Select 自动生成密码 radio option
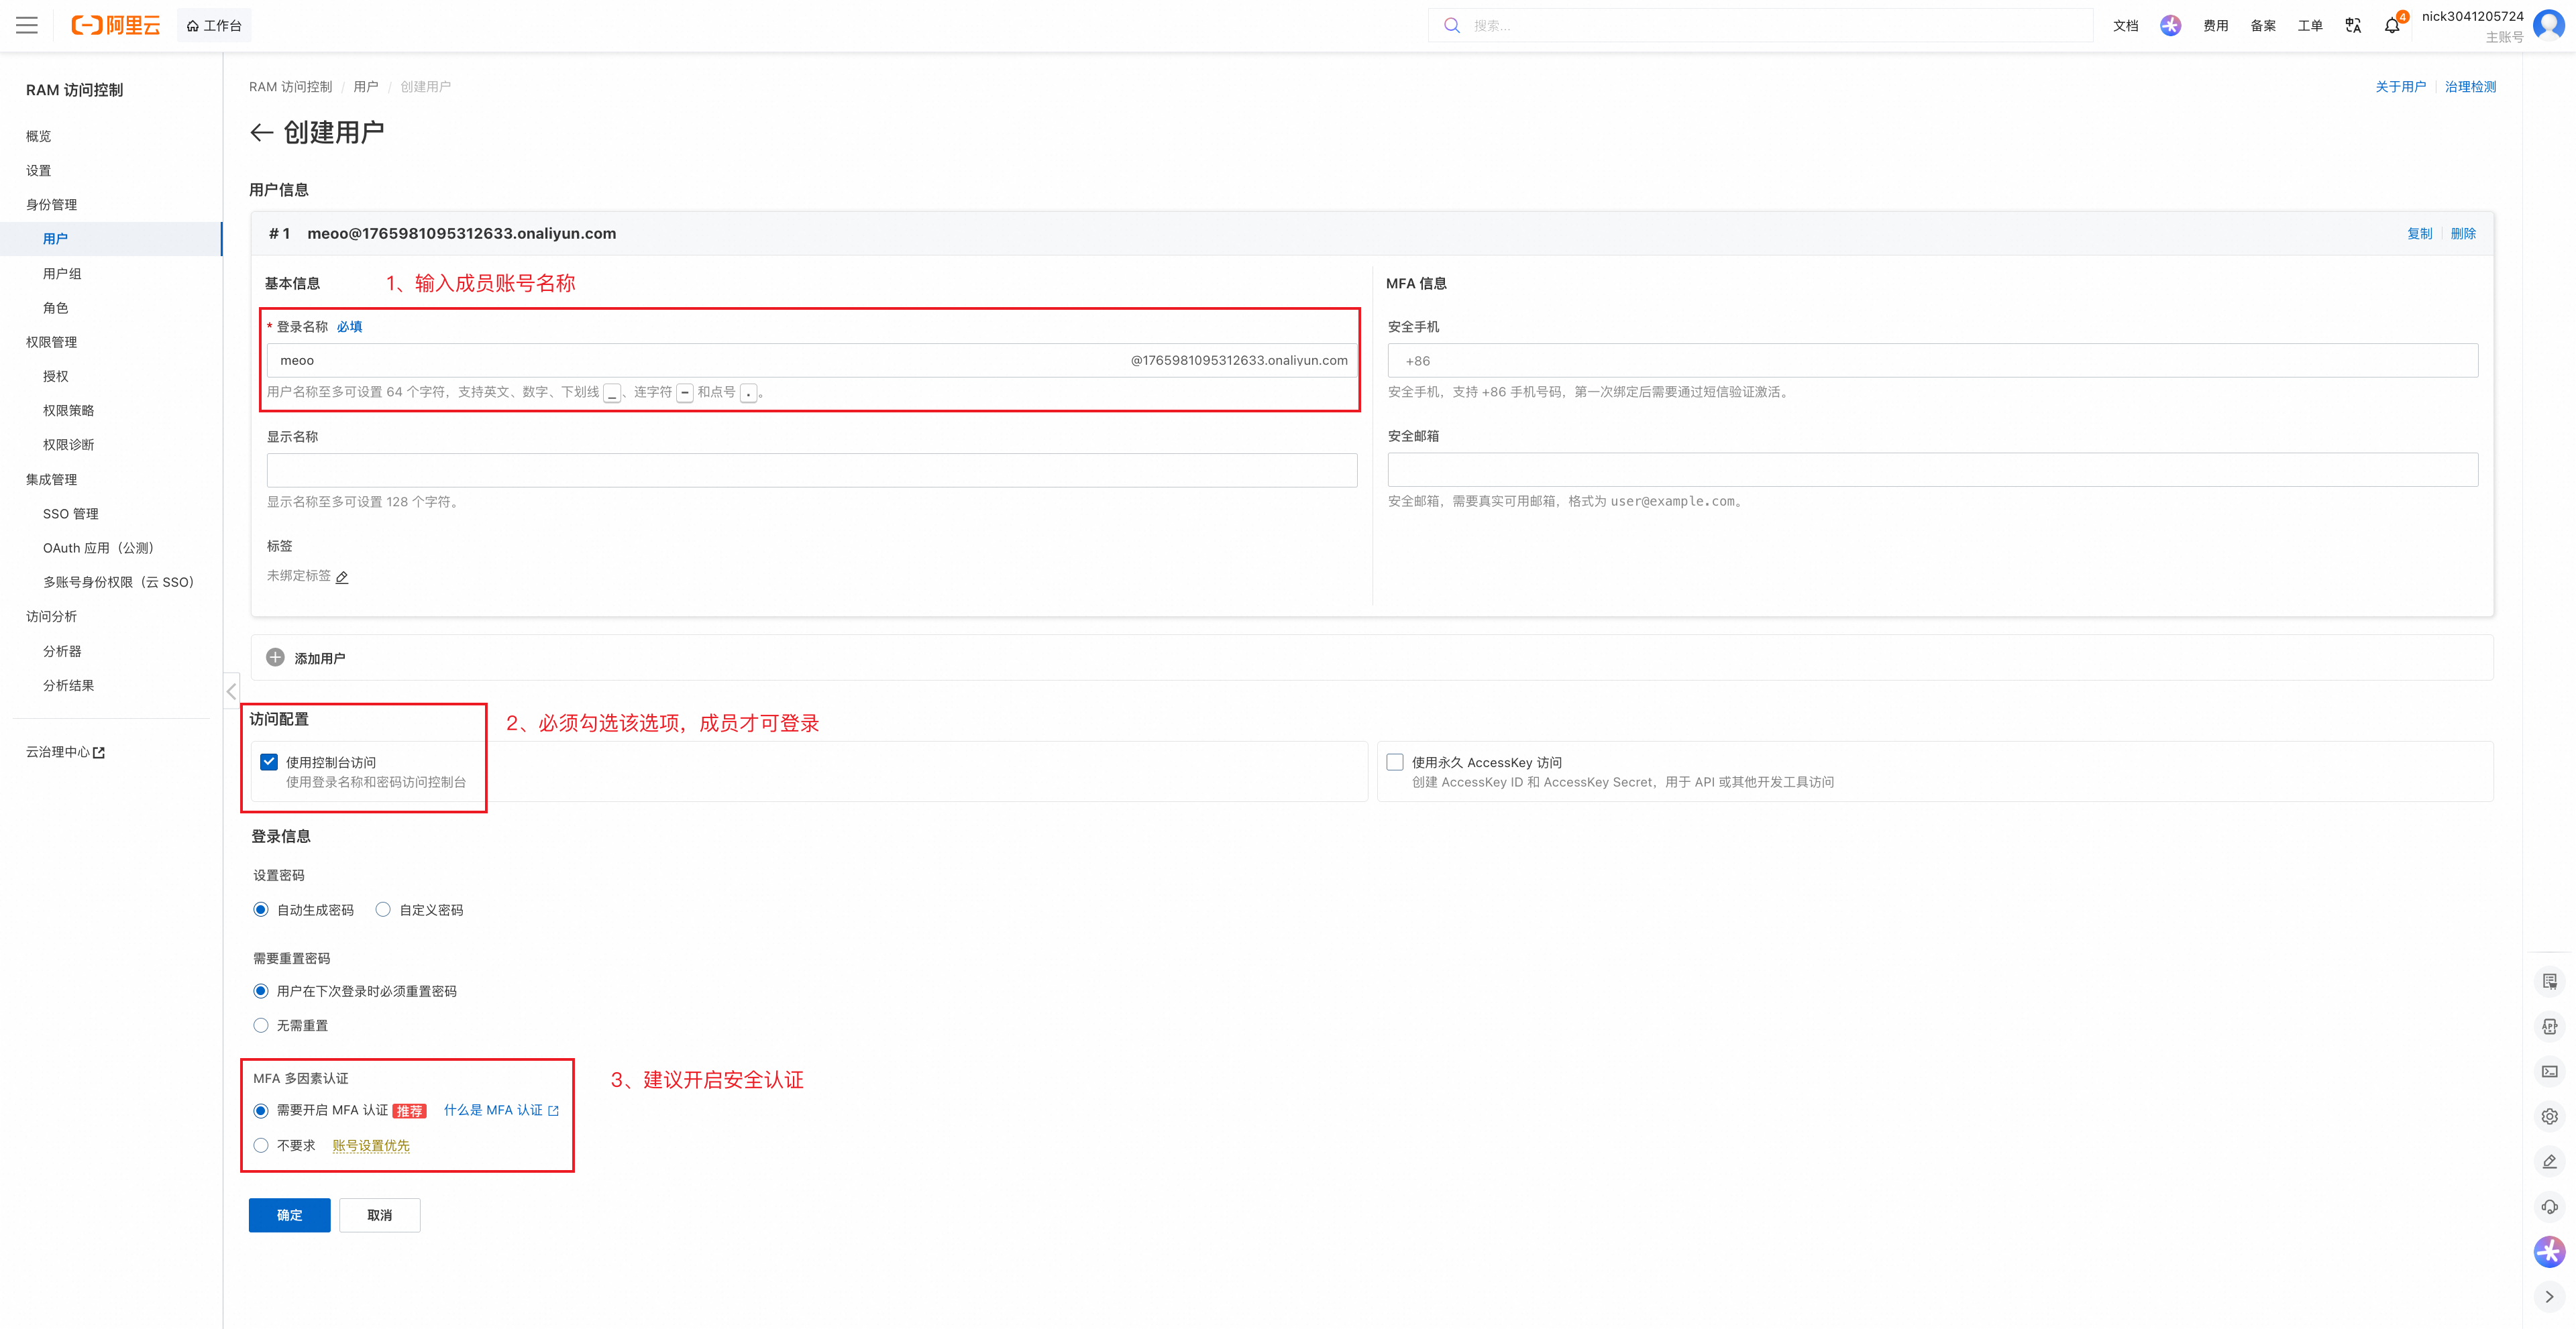 point(261,909)
